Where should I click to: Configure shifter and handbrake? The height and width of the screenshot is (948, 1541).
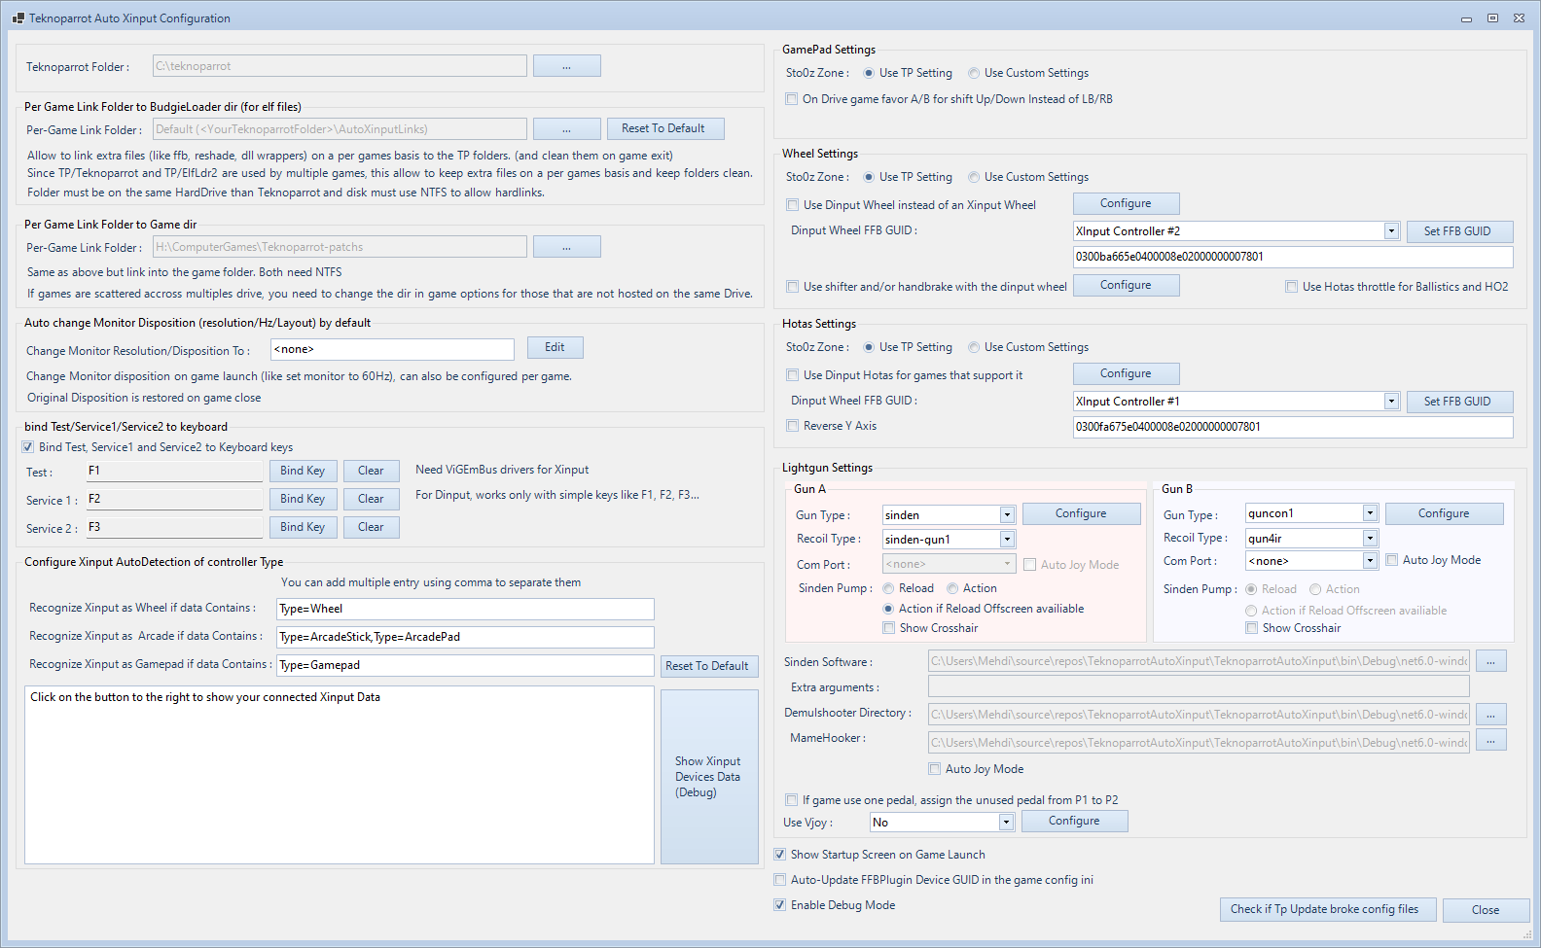[1126, 285]
